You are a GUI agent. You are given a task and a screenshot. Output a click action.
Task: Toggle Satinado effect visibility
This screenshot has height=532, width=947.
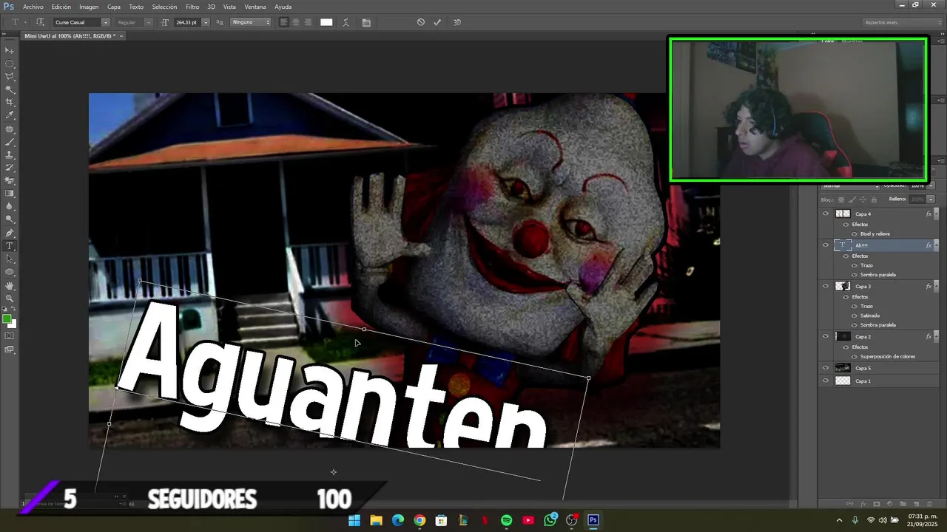(855, 316)
